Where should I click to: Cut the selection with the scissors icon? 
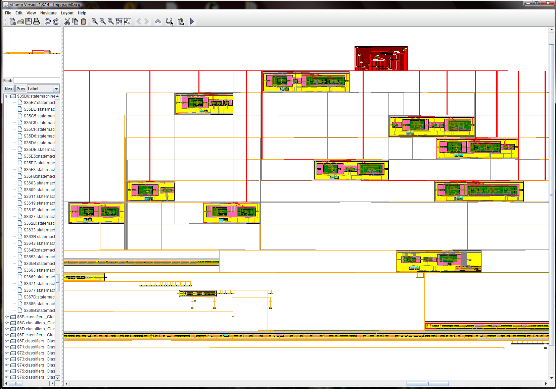click(67, 21)
